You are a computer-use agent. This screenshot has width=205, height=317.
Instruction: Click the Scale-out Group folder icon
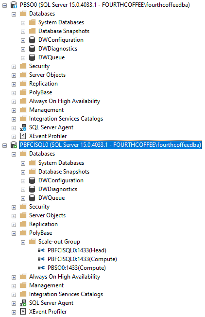[33, 241]
